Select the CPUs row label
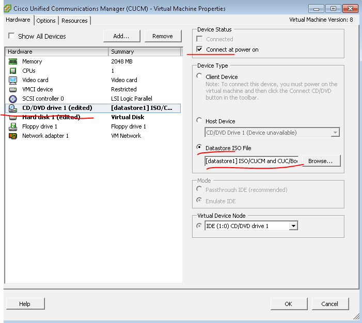Screen dimensions: 362x323 click(x=29, y=71)
